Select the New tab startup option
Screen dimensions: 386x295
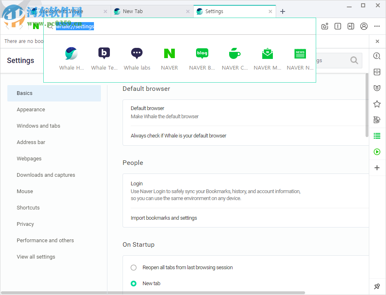point(134,284)
